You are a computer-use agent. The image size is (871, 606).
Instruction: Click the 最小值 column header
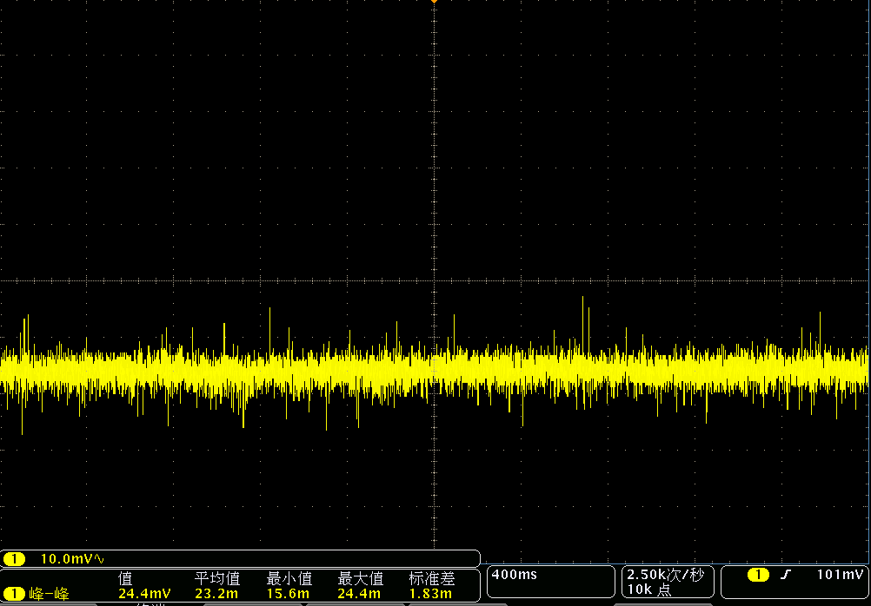click(289, 579)
